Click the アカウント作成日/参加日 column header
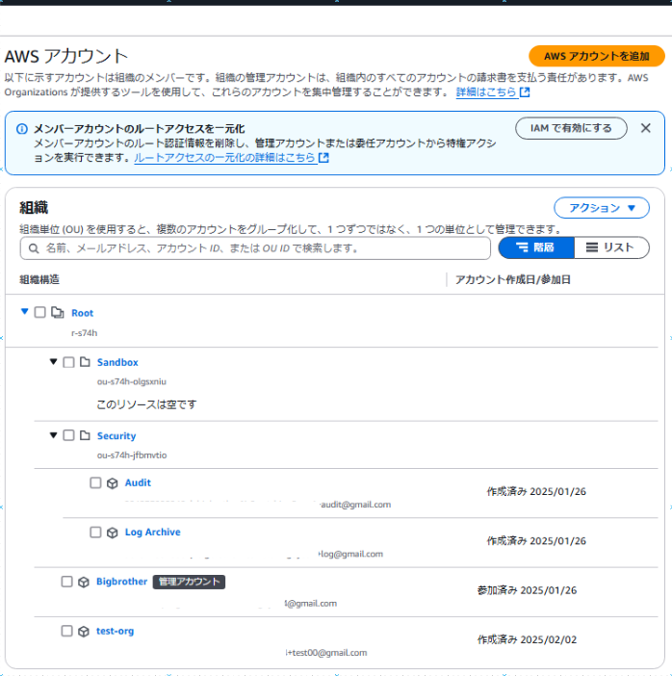 pyautogui.click(x=513, y=280)
